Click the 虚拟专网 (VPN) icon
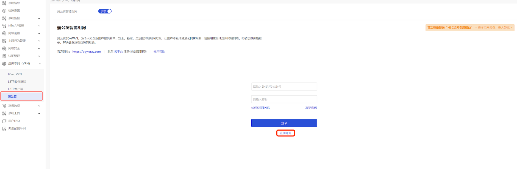Viewport: 517px width, 169px height. [x=4, y=64]
